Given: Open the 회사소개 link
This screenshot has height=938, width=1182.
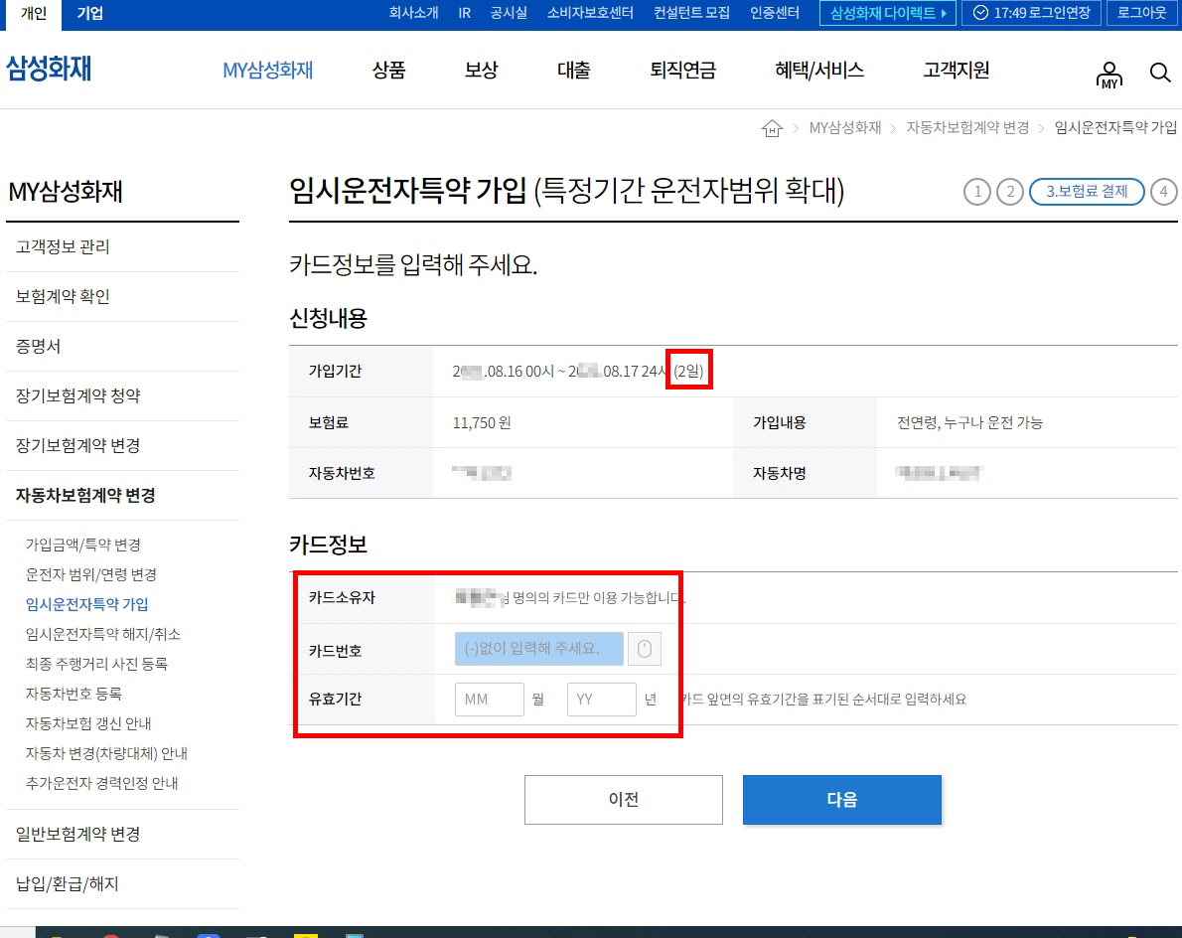Looking at the screenshot, I should [x=413, y=13].
